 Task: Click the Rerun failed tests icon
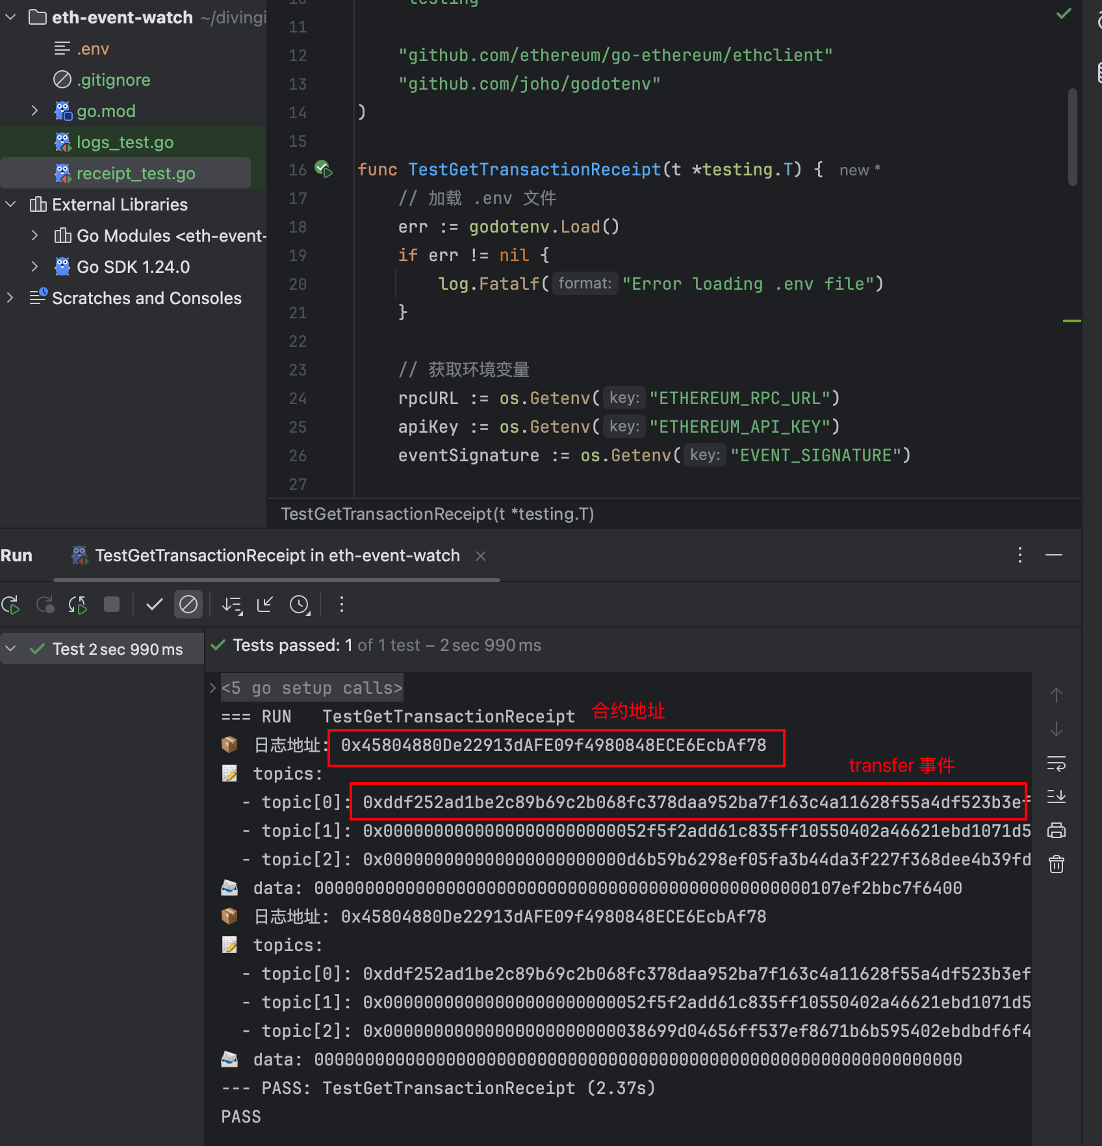click(x=45, y=605)
